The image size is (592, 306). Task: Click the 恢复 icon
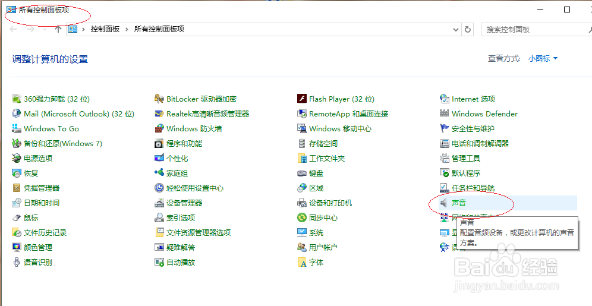[x=16, y=173]
